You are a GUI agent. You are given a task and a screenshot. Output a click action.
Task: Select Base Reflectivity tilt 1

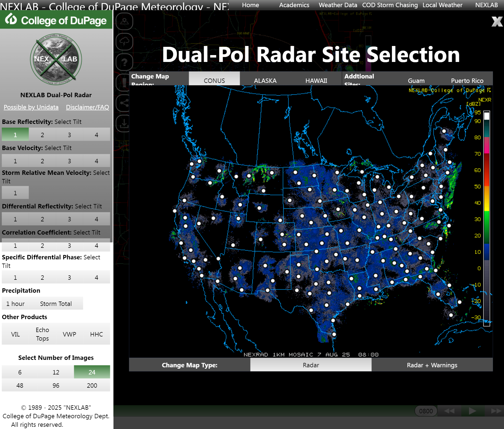coord(15,134)
